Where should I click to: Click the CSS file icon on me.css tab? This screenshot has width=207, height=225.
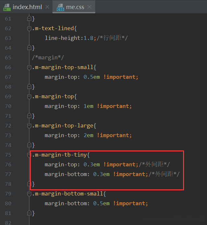[60, 7]
